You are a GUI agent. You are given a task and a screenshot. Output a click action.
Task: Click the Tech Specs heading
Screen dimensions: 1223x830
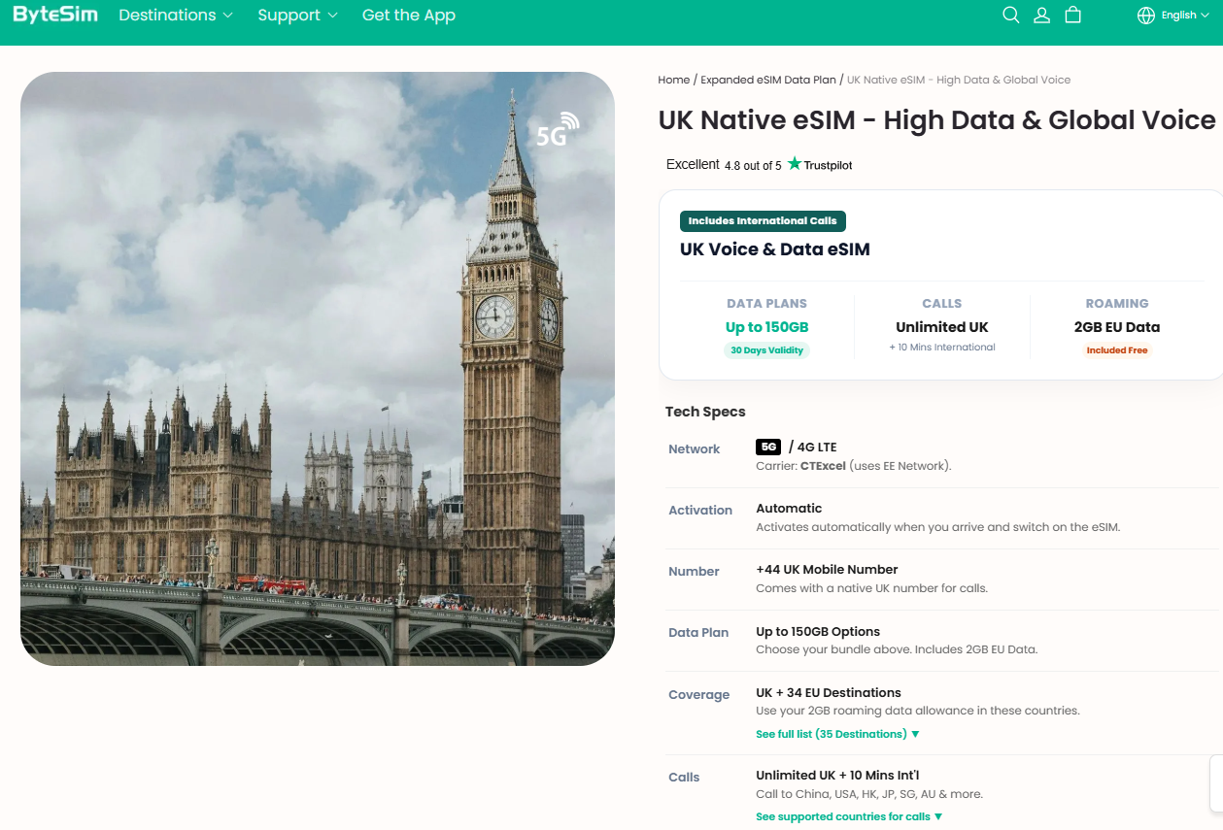point(705,412)
